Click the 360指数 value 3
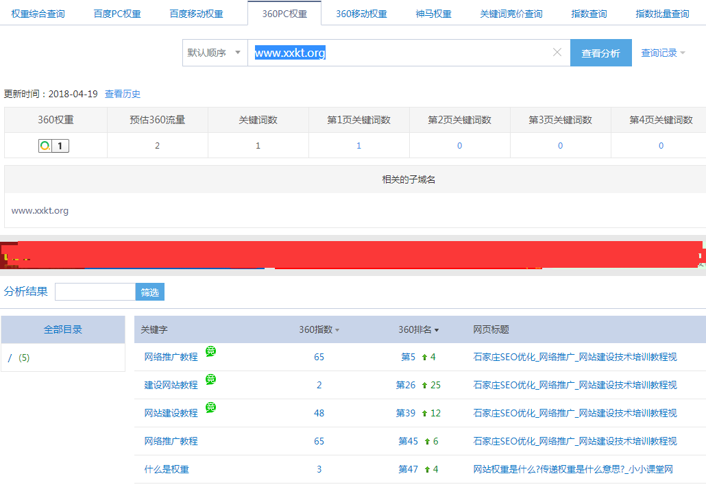This screenshot has height=489, width=706. (319, 469)
